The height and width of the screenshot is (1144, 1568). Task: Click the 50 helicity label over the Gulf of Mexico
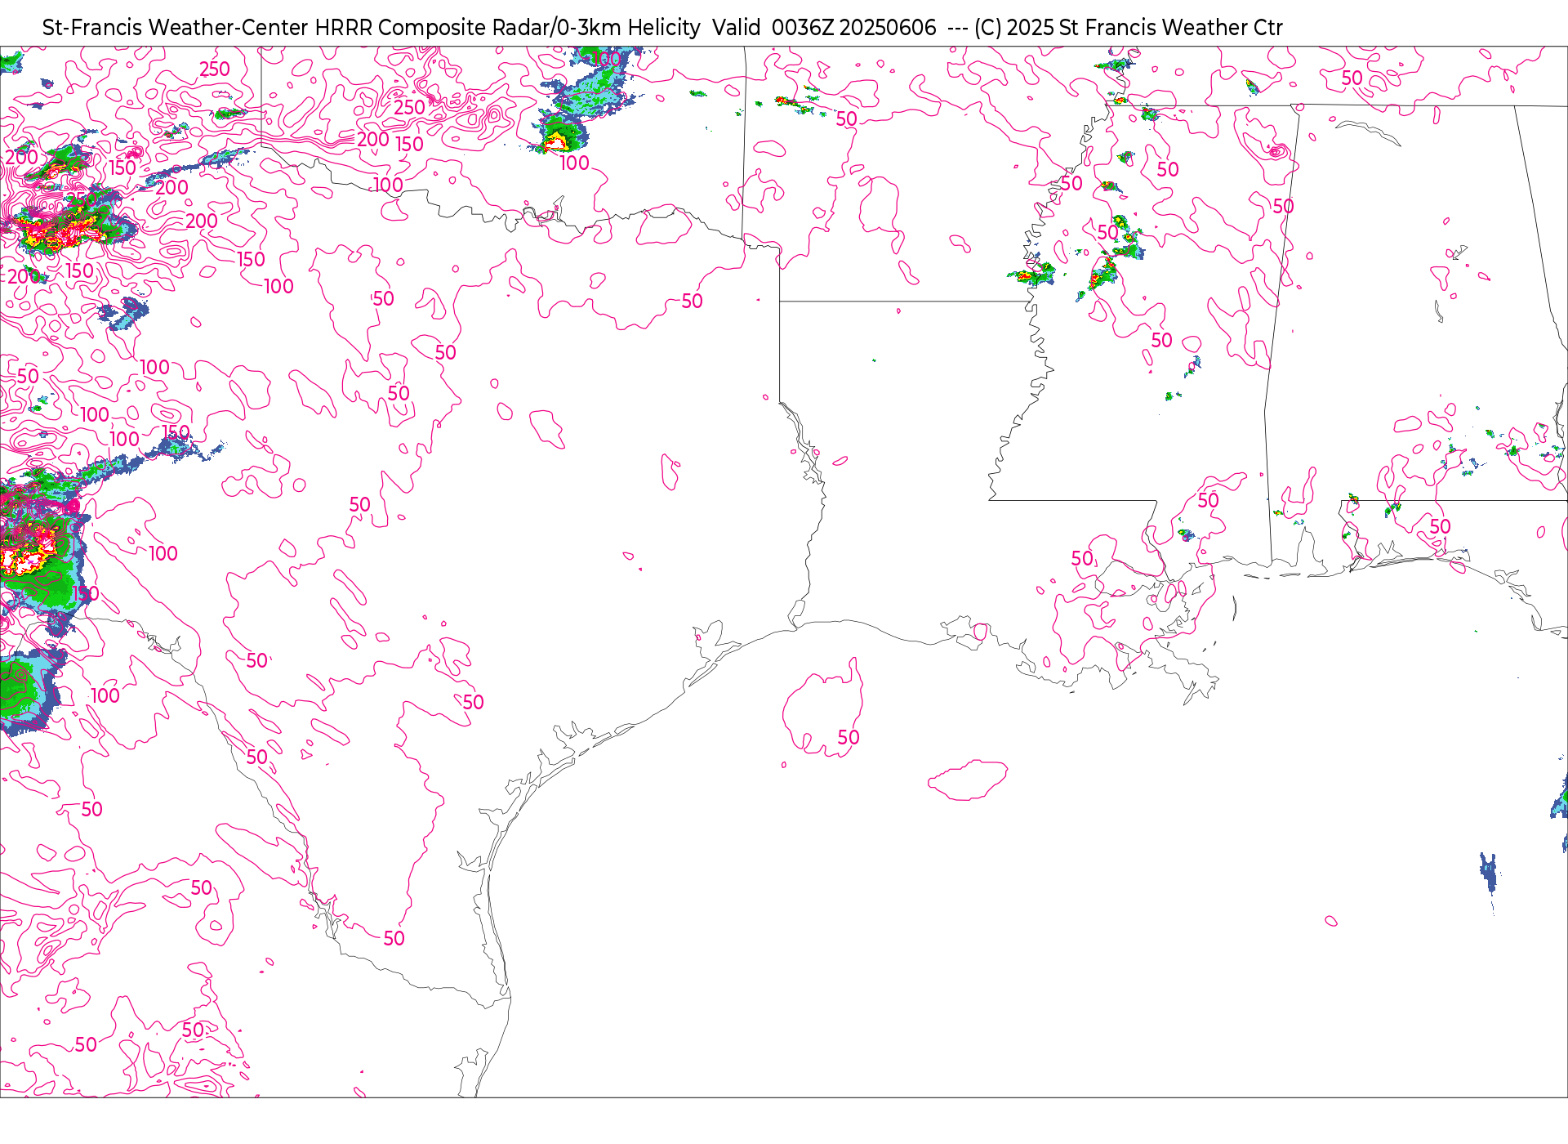(x=849, y=738)
